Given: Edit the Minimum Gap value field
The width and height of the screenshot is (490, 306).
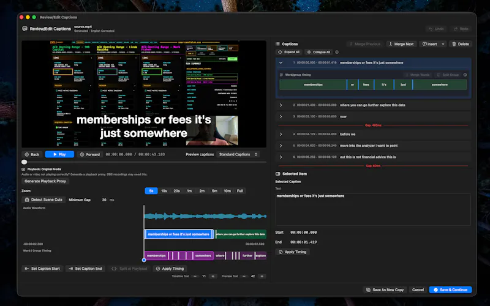Looking at the screenshot, I should pos(104,200).
